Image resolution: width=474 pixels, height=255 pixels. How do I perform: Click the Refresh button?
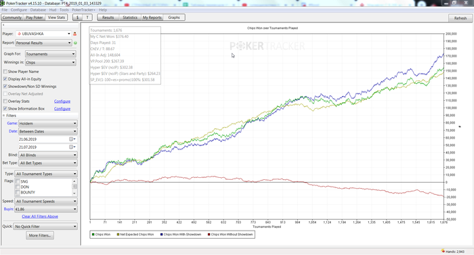(x=460, y=18)
